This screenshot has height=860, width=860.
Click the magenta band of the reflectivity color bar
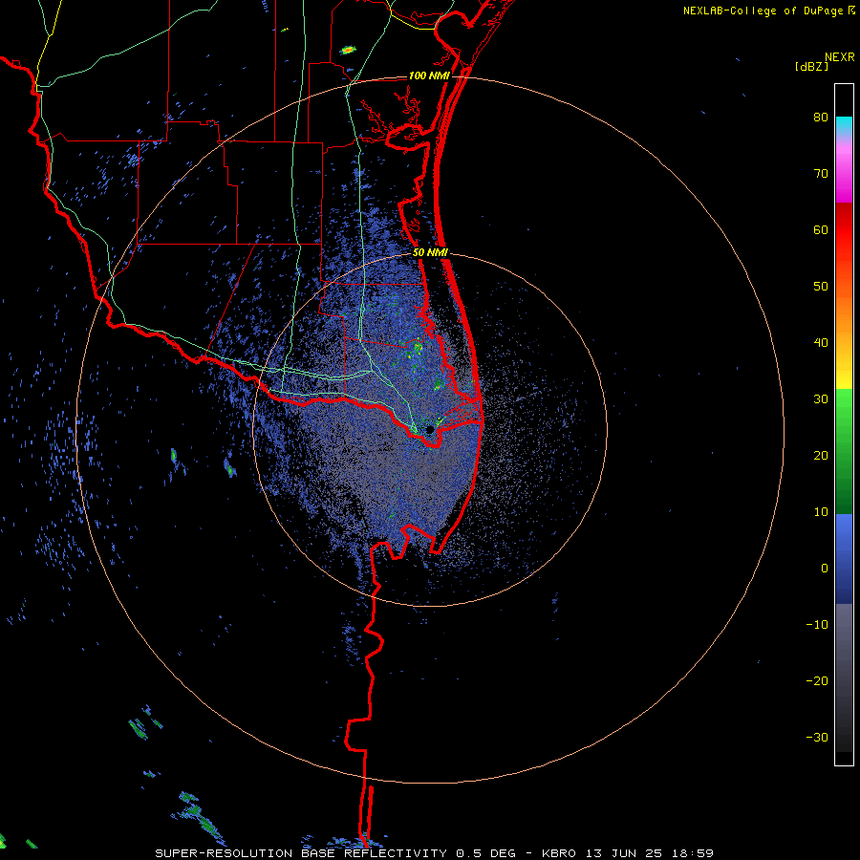(x=844, y=176)
